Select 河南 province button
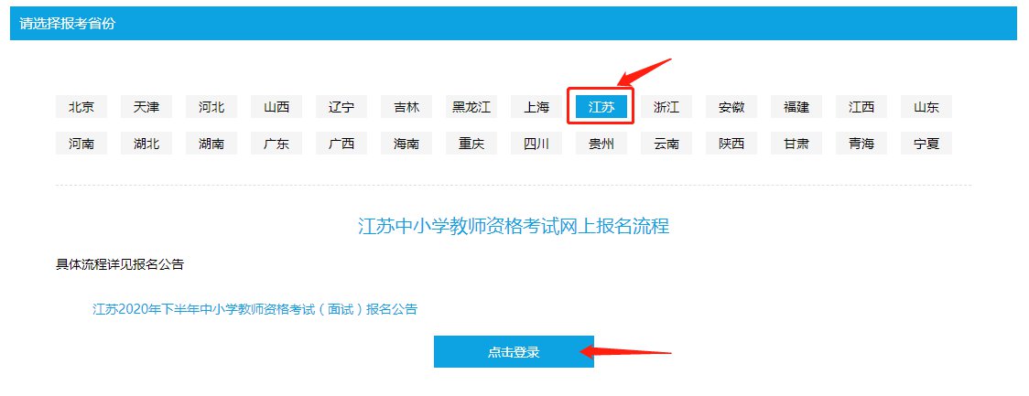The width and height of the screenshot is (1029, 396). [81, 144]
